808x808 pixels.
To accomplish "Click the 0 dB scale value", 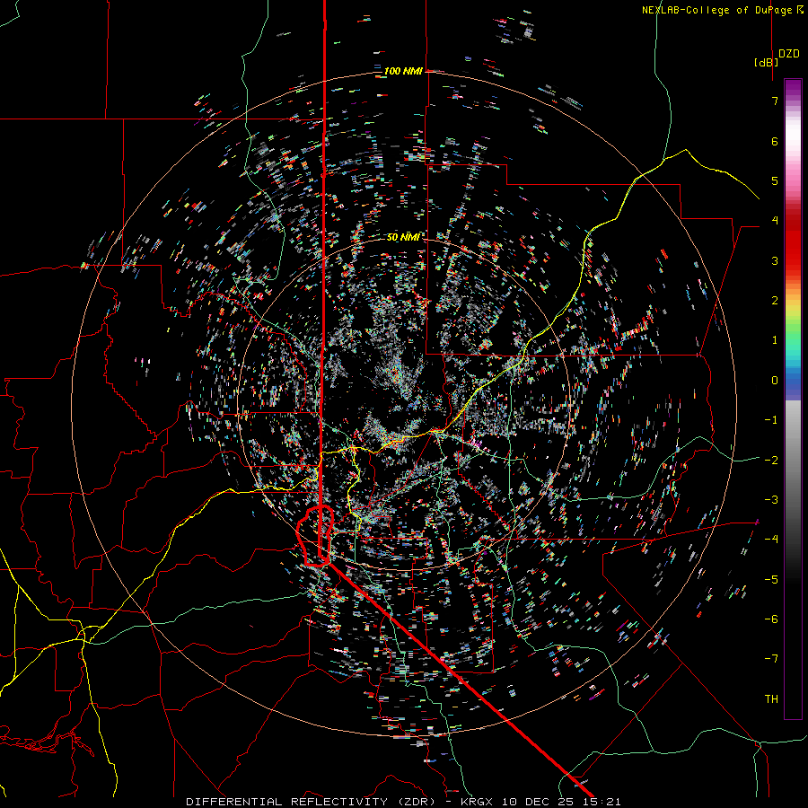I will click(x=775, y=381).
